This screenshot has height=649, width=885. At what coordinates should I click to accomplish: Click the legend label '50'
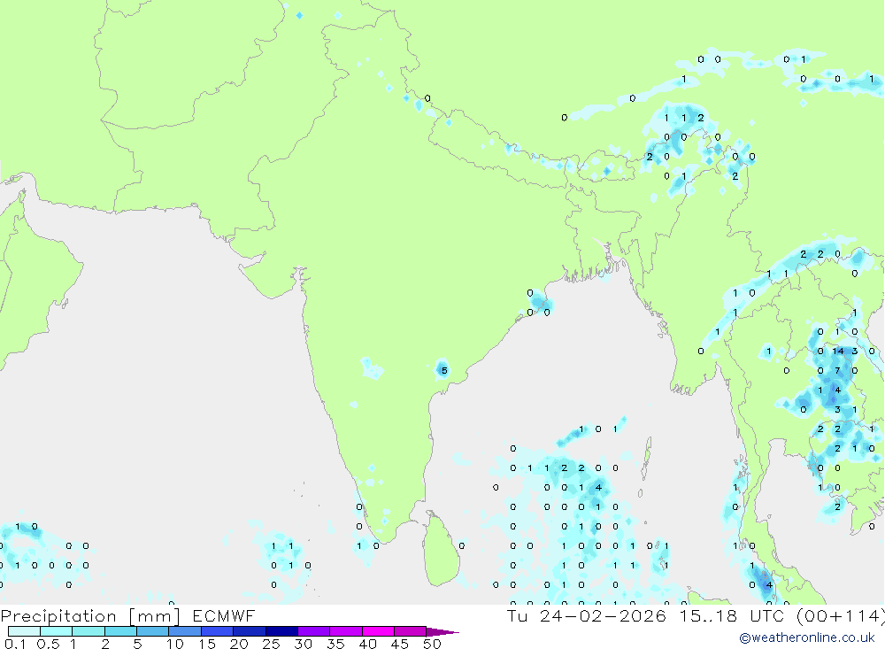[432, 644]
